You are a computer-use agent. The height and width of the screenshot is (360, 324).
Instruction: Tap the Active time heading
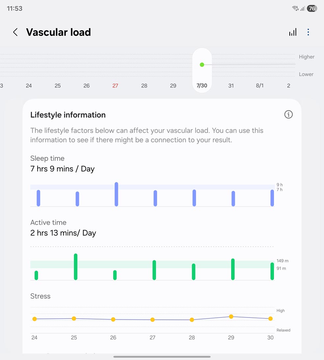pyautogui.click(x=48, y=223)
